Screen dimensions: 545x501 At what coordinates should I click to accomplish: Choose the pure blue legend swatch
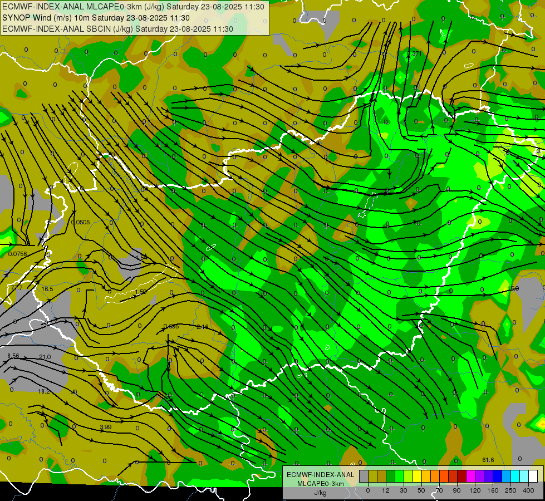click(x=498, y=477)
